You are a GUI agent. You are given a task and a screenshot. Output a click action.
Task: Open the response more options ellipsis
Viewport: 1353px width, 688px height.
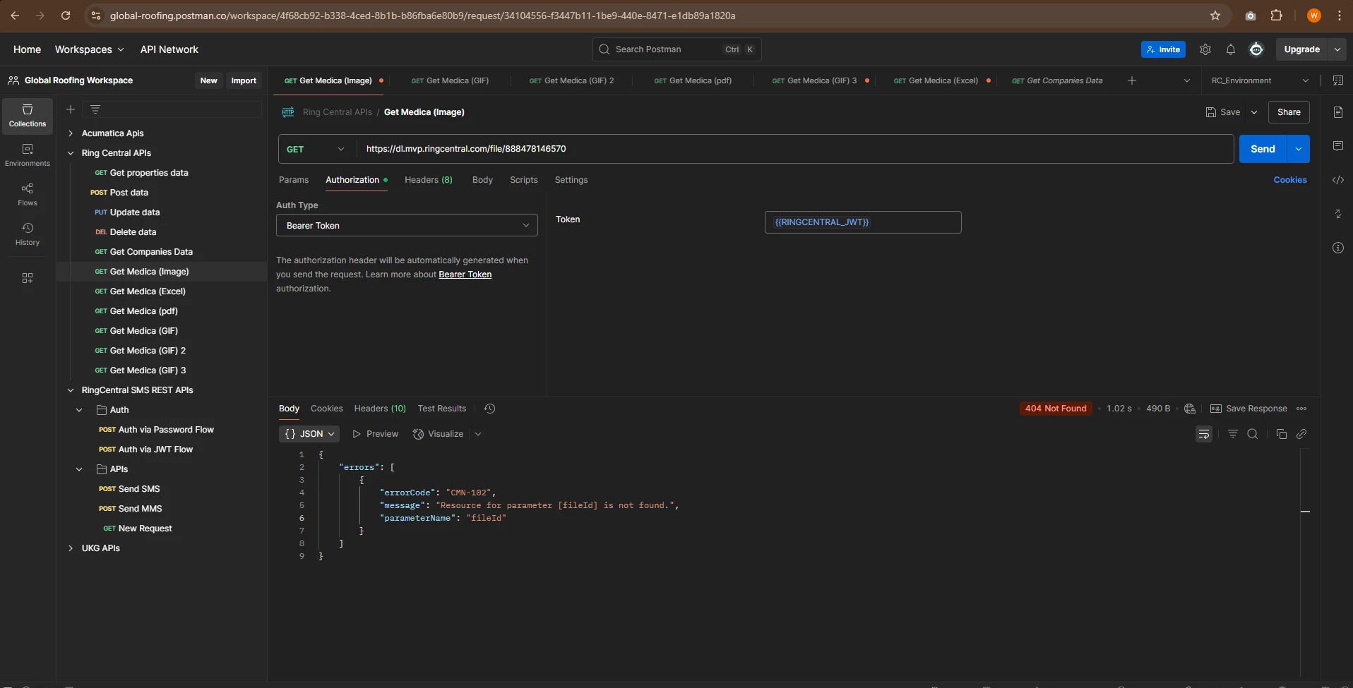[x=1301, y=409]
